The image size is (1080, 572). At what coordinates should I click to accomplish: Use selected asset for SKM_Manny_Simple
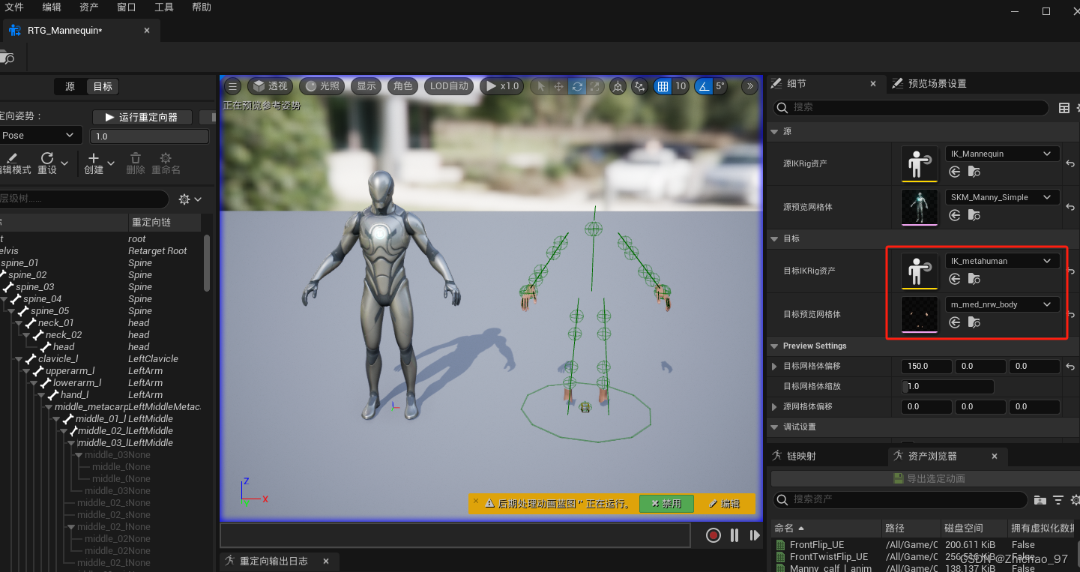coord(955,215)
